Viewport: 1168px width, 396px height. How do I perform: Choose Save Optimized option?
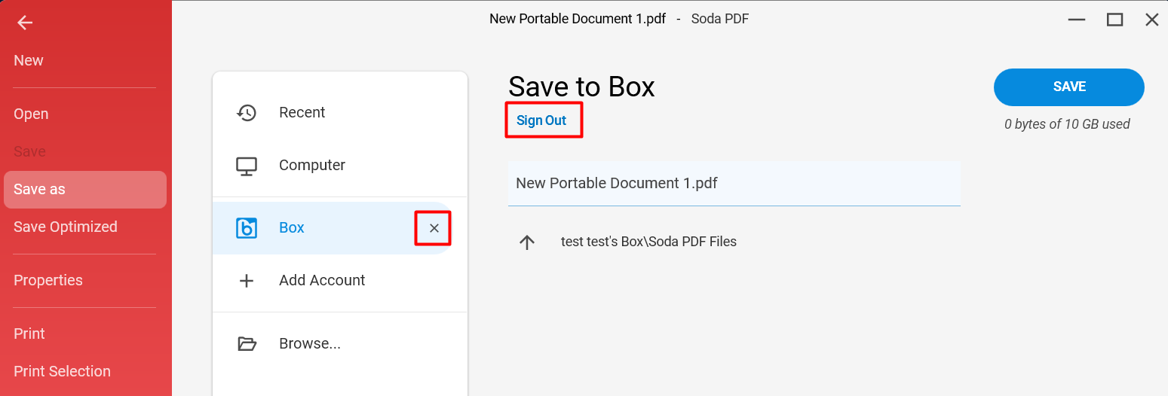coord(66,227)
